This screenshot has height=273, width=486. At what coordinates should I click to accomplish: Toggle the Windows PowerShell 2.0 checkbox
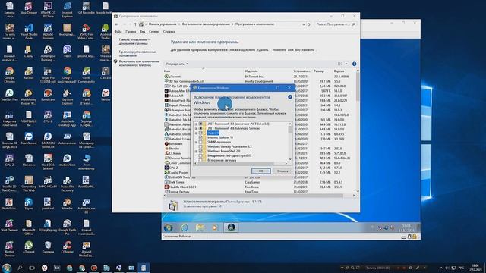click(200, 151)
